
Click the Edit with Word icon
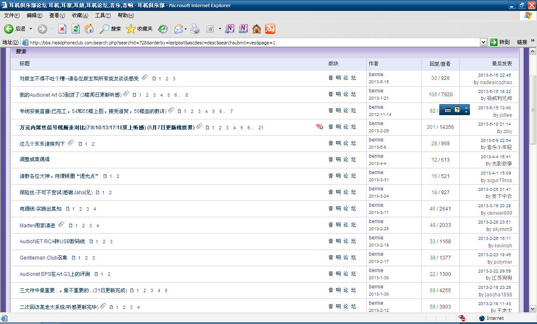(x=210, y=29)
